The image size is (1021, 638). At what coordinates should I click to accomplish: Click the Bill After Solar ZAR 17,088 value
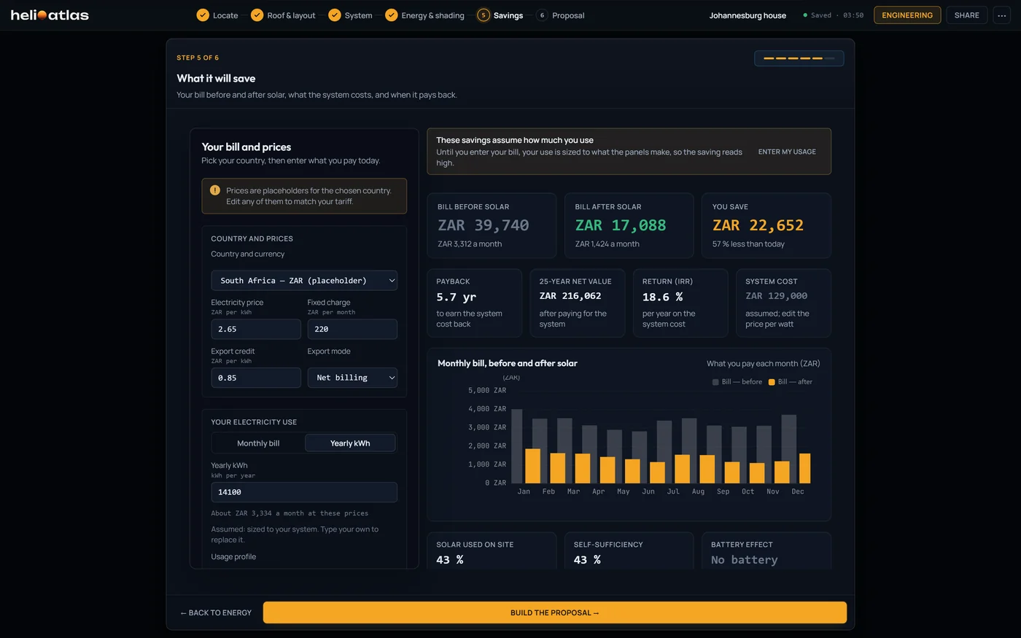pos(621,225)
